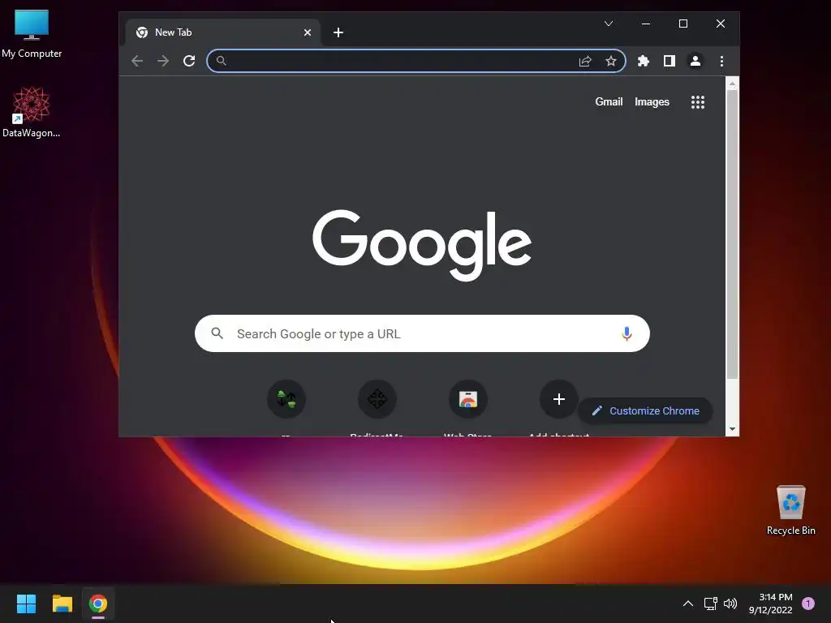Start voice search with the microphone

(x=626, y=333)
